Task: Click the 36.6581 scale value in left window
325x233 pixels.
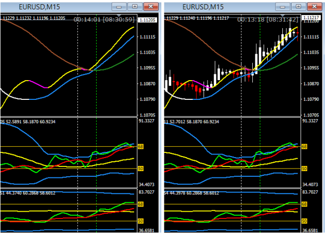Action: click(x=146, y=230)
